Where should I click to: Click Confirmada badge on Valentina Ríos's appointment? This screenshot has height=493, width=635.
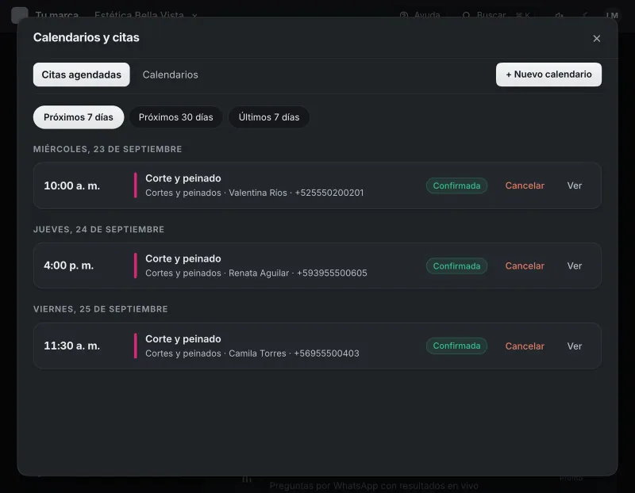coord(456,185)
